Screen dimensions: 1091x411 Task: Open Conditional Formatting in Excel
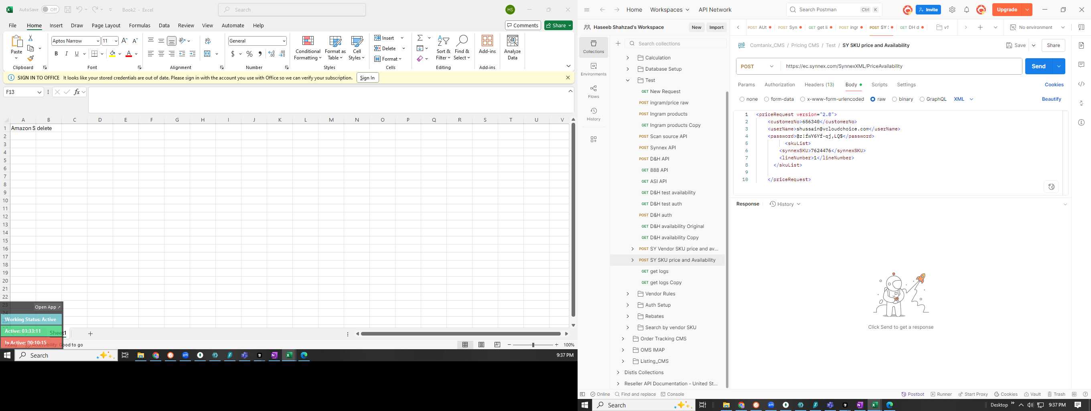(308, 48)
